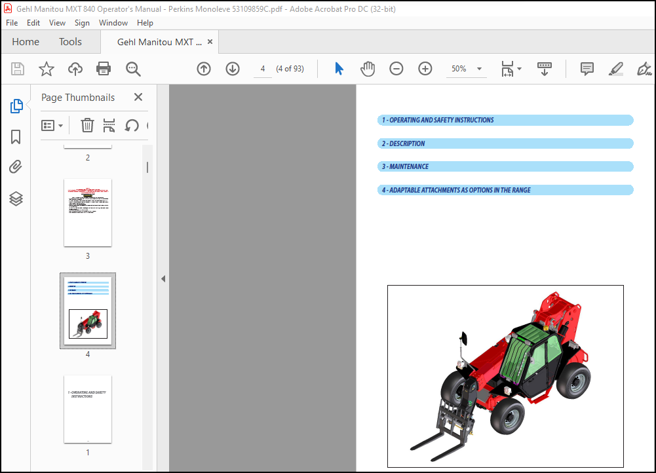
Task: Click the thumbnails panel scrollbar
Action: (147, 167)
